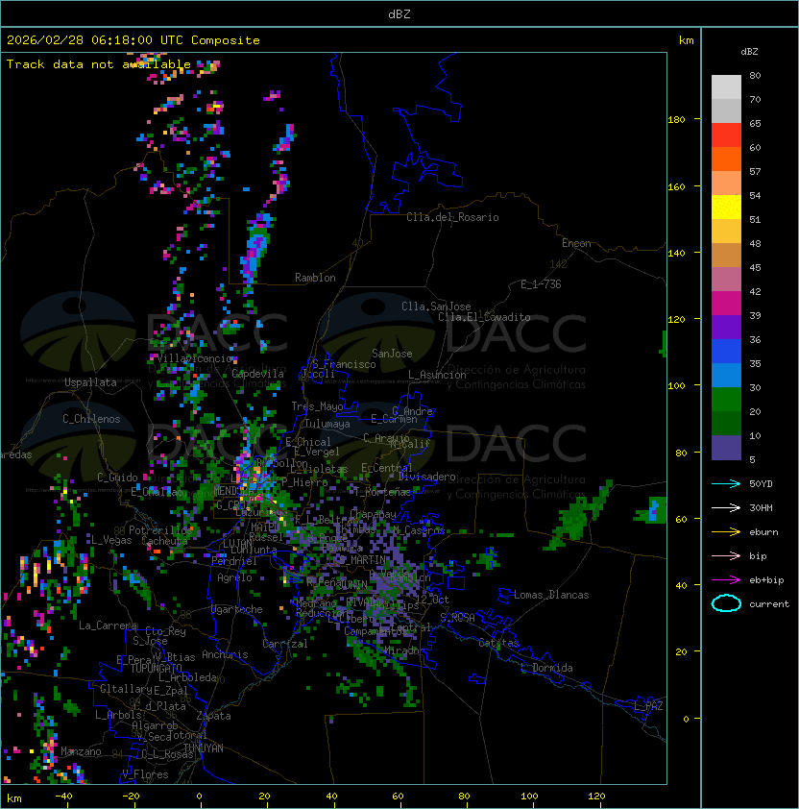Click the 'Catitas' map label
The image size is (799, 809).
click(x=498, y=643)
